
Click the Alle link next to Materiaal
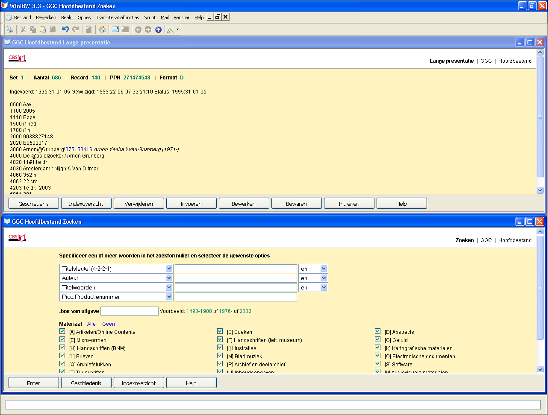(x=91, y=324)
